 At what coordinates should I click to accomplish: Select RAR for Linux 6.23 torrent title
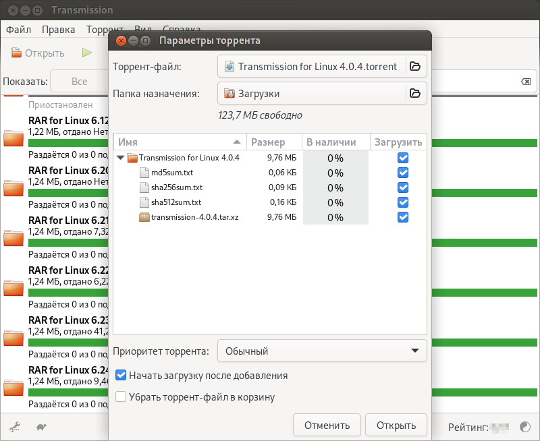[x=68, y=320]
